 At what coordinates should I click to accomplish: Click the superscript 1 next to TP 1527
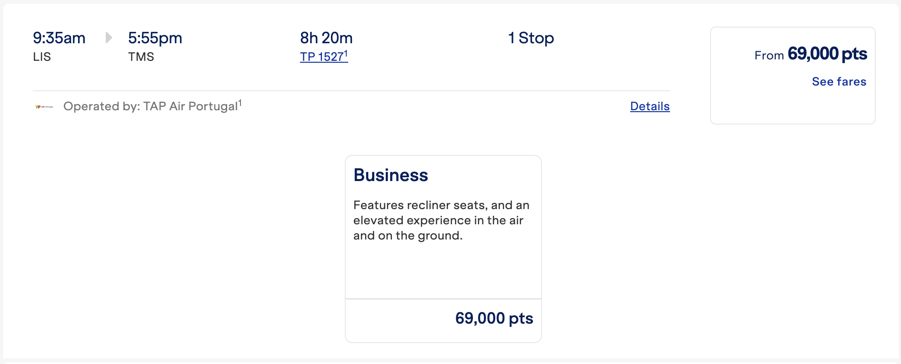tap(346, 52)
